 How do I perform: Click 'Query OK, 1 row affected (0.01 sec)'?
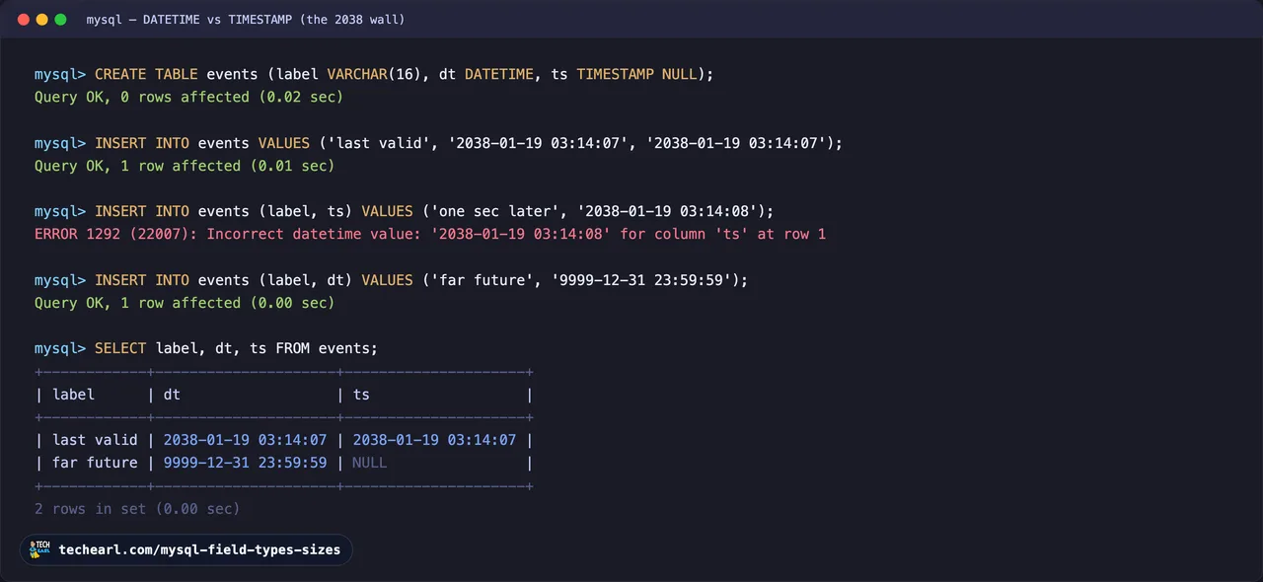[185, 166]
